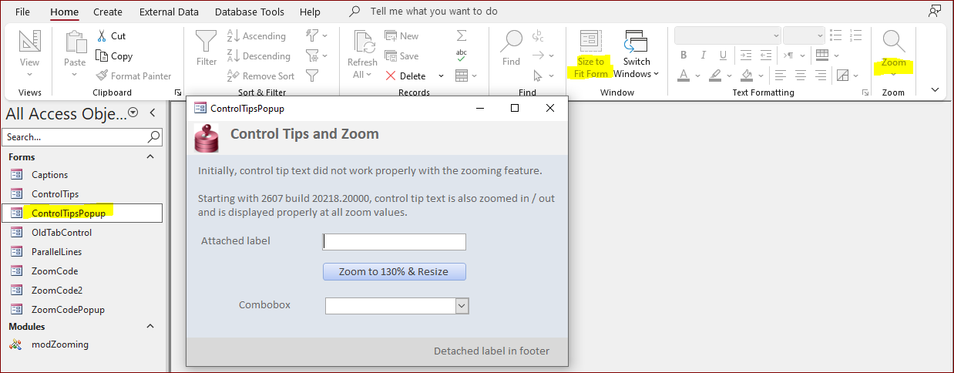Toggle Italic text formatting
The image size is (954, 373).
[702, 55]
